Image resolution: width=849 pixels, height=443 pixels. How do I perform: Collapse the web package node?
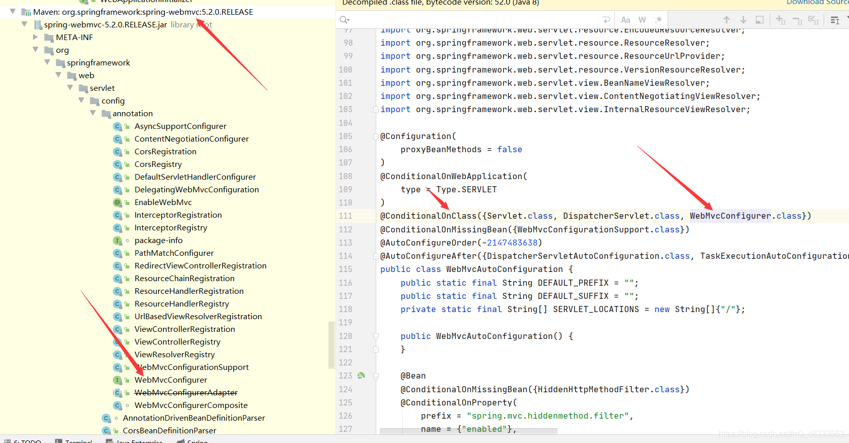pos(59,75)
